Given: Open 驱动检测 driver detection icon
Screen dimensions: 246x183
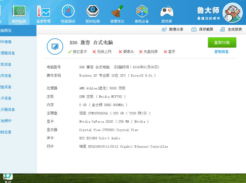Looking at the screenshot, I should pos(92,14).
